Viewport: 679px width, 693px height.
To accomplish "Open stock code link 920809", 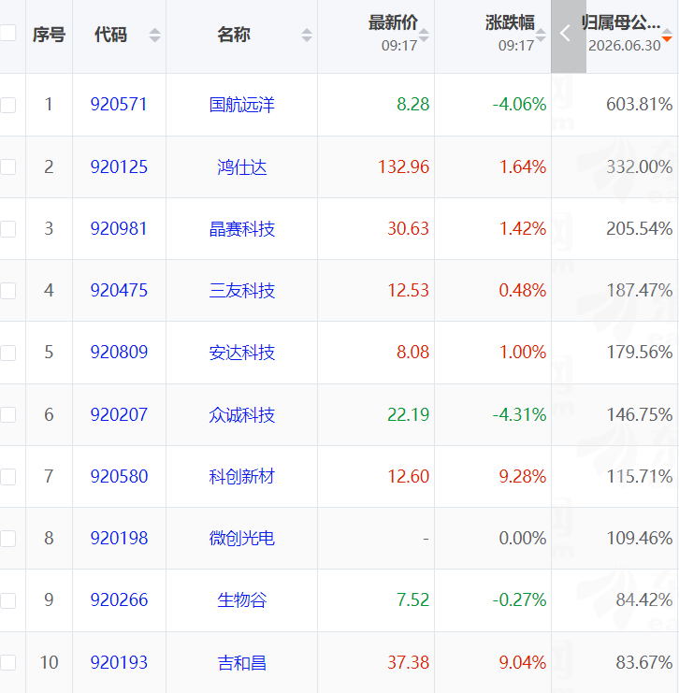I will (x=119, y=353).
